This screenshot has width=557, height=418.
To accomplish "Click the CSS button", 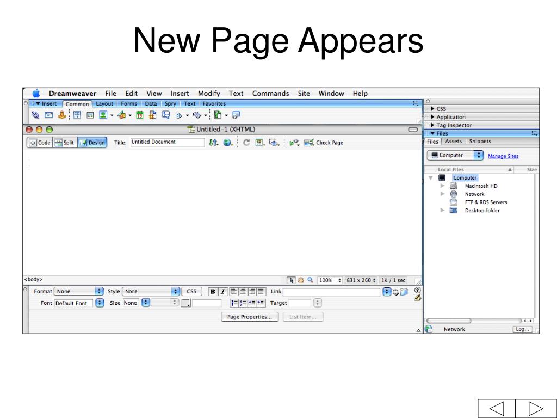I will click(191, 292).
